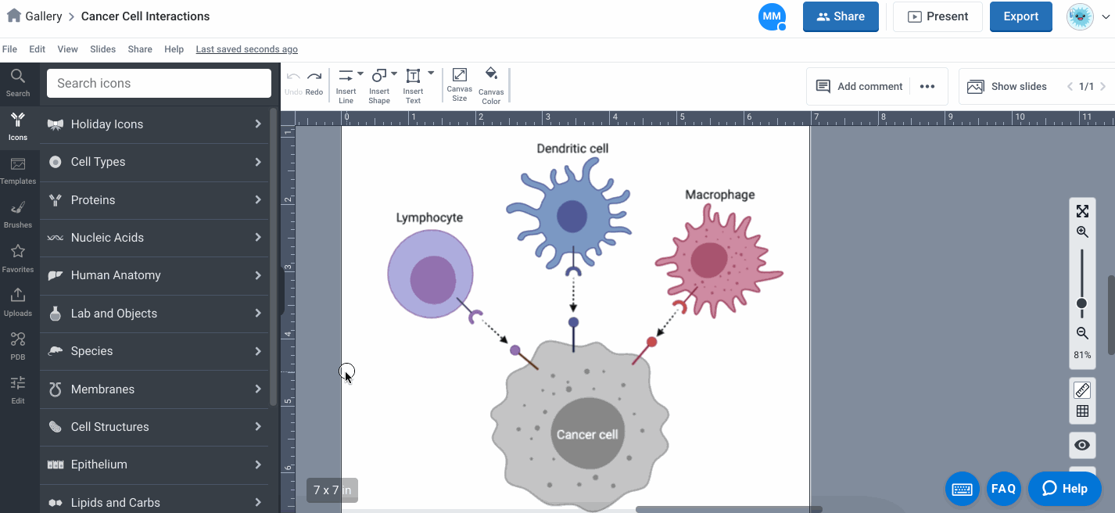Open the Slides menu

[102, 49]
